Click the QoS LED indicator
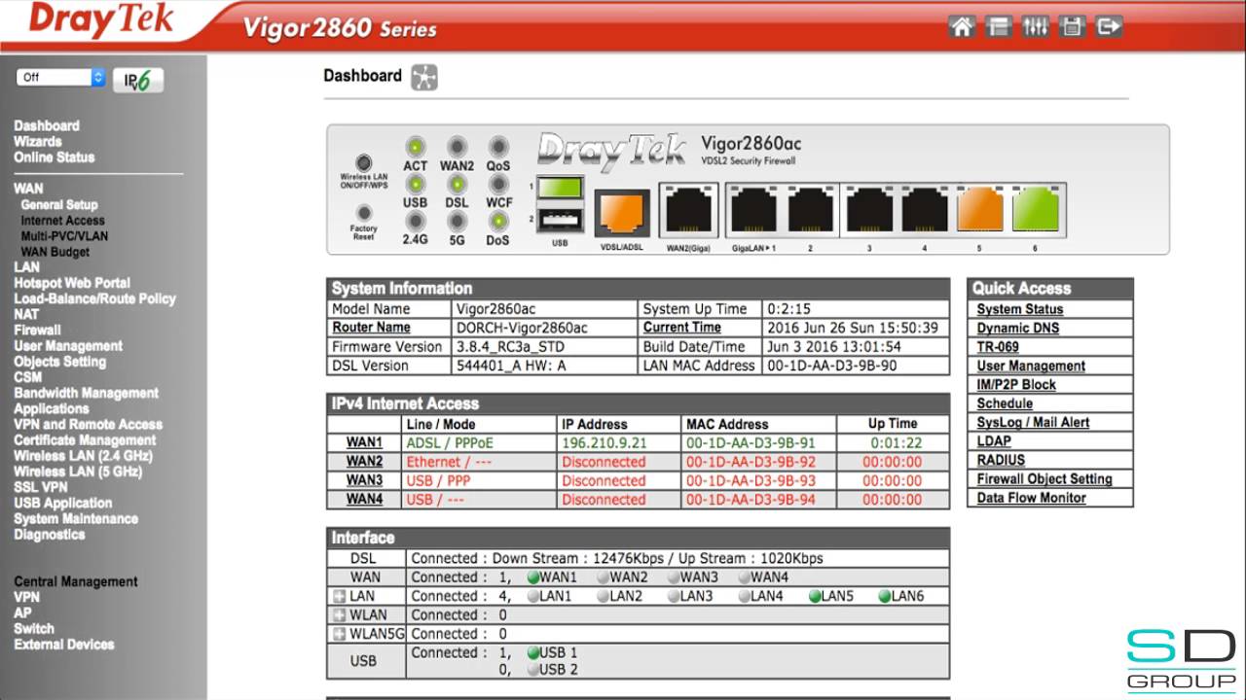This screenshot has width=1246, height=700. [498, 147]
